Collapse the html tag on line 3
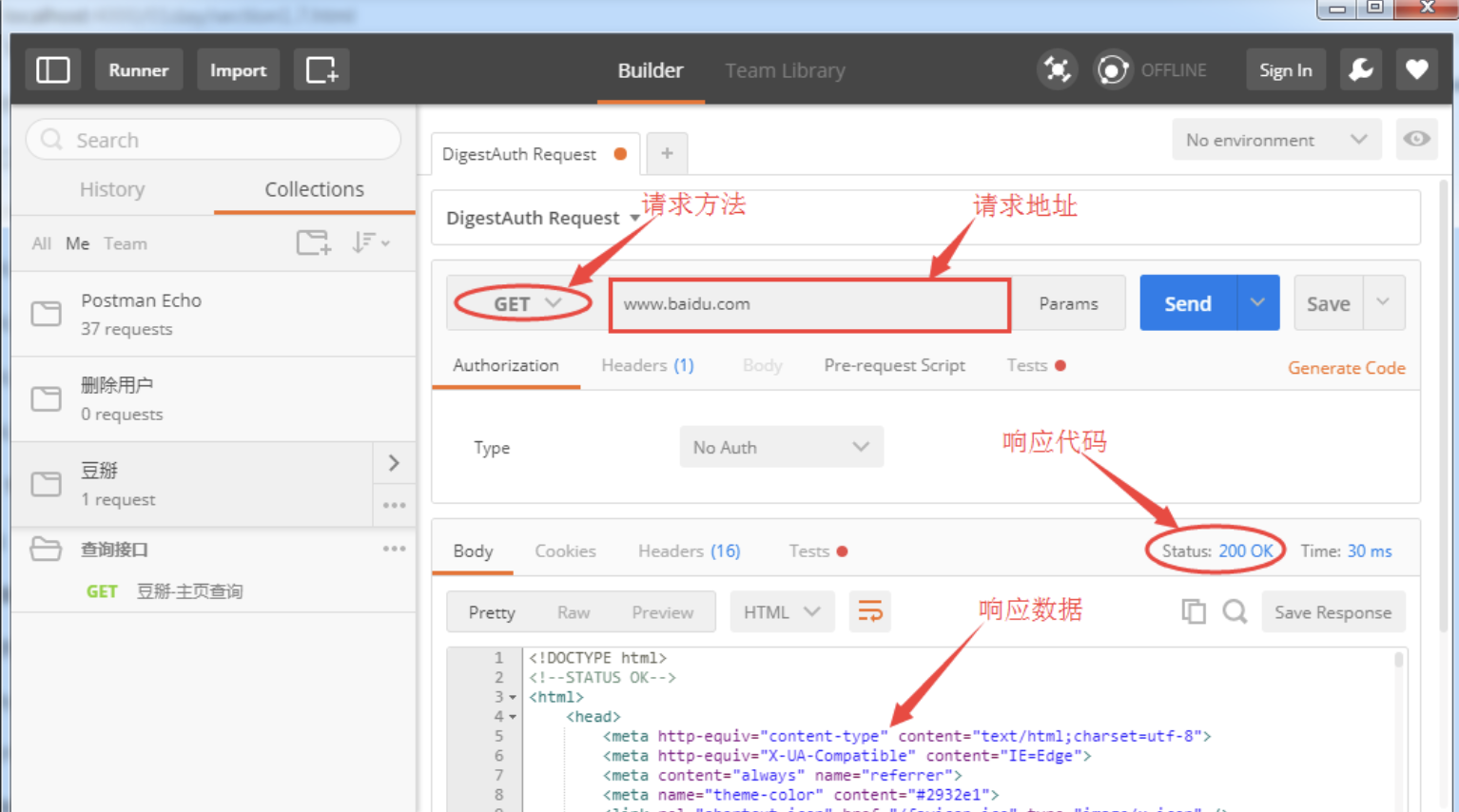This screenshot has width=1459, height=812. (512, 697)
